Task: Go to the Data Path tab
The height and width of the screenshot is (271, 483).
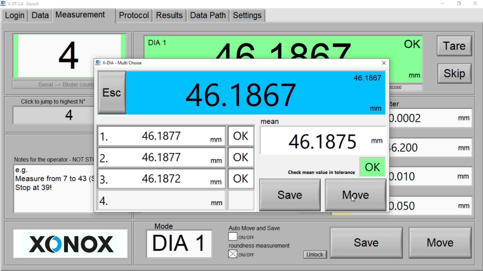Action: coord(208,15)
